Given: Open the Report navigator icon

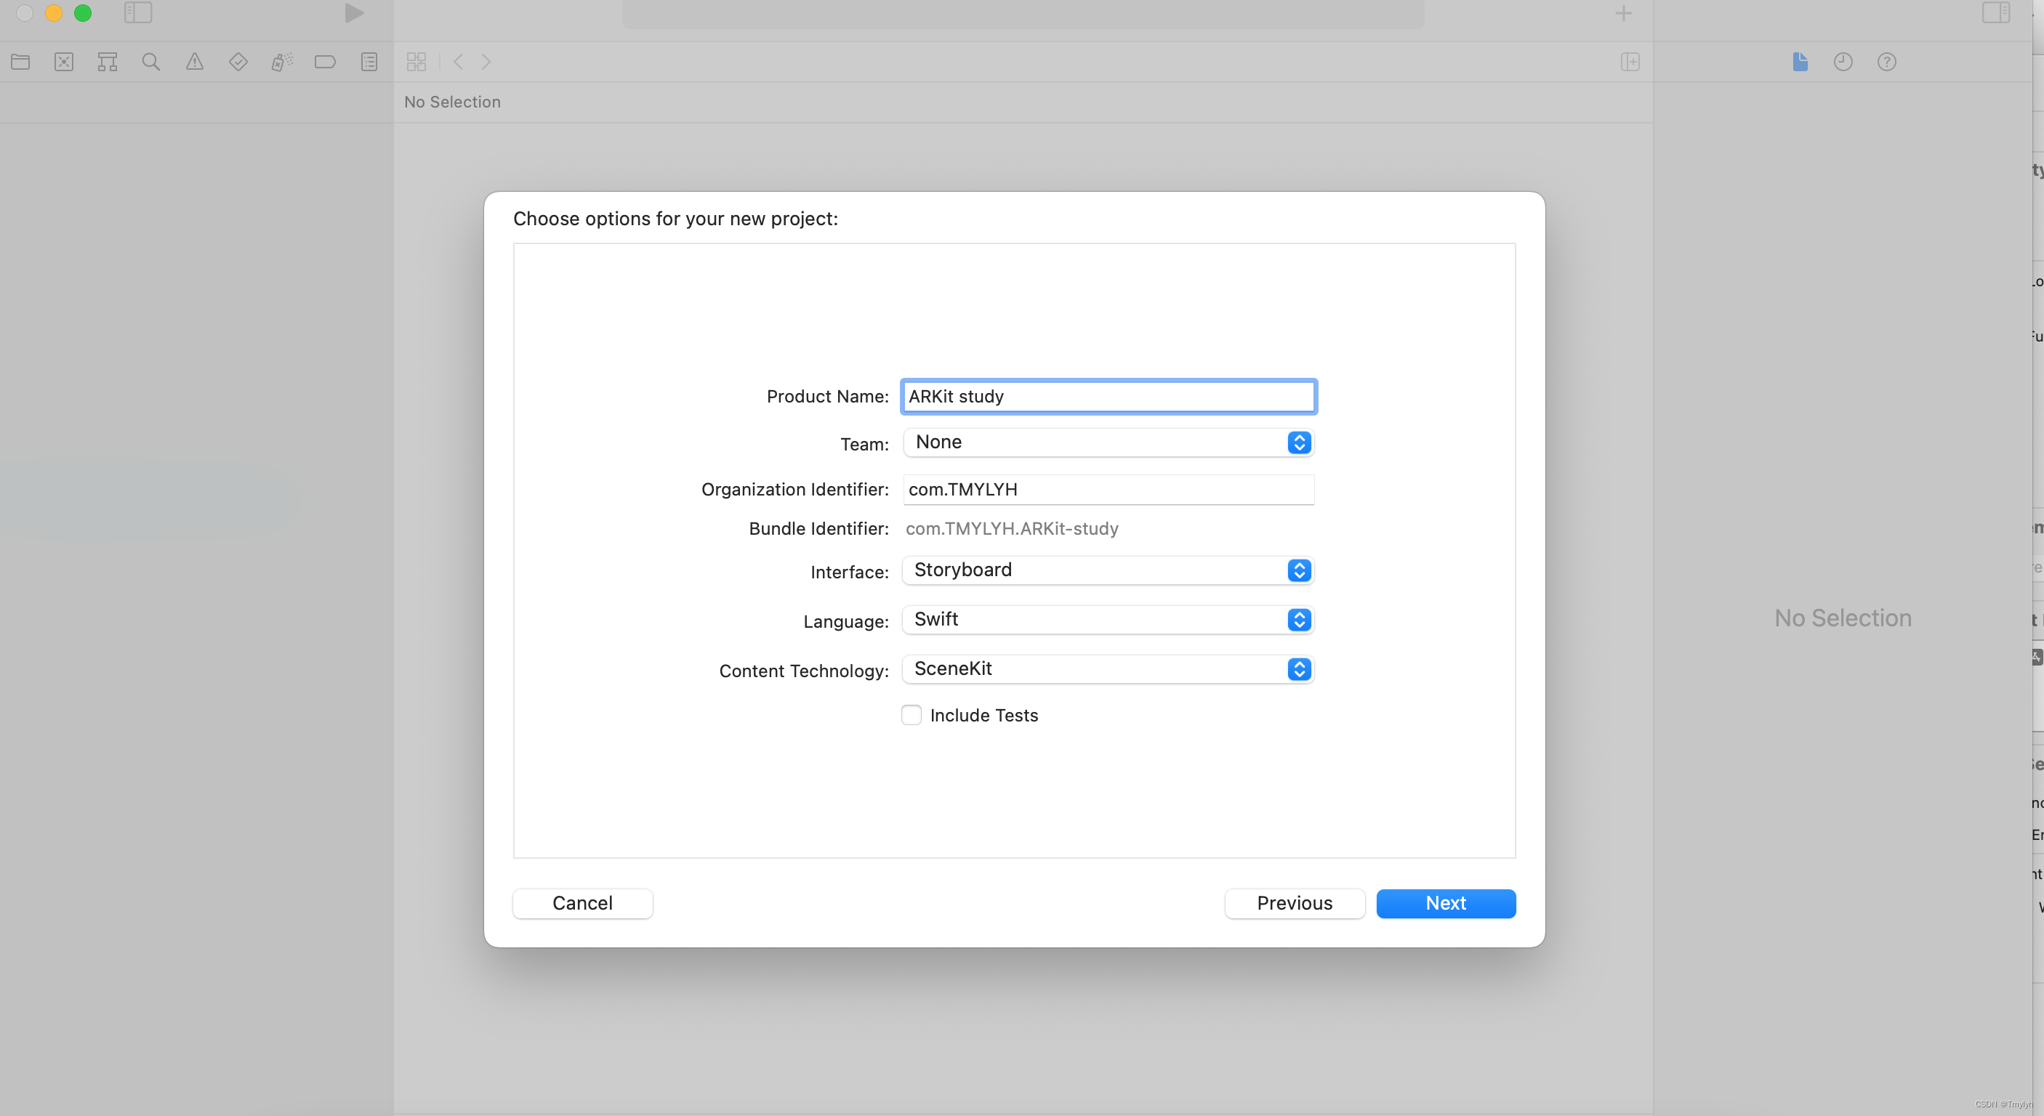Looking at the screenshot, I should pos(369,62).
